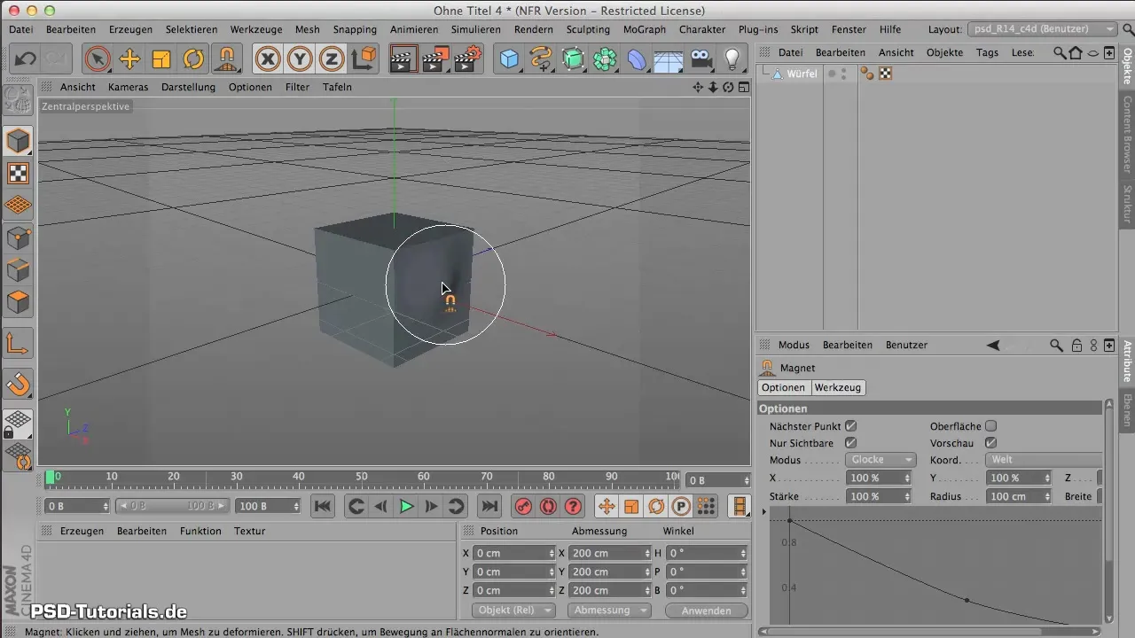Open the spline pen tools
This screenshot has width=1135, height=638.
click(x=541, y=59)
